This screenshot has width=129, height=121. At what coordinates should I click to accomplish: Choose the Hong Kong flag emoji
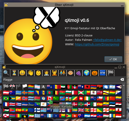pyautogui.click(x=75, y=116)
